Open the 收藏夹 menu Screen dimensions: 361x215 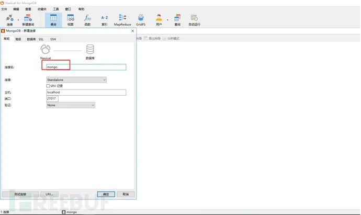click(42, 9)
